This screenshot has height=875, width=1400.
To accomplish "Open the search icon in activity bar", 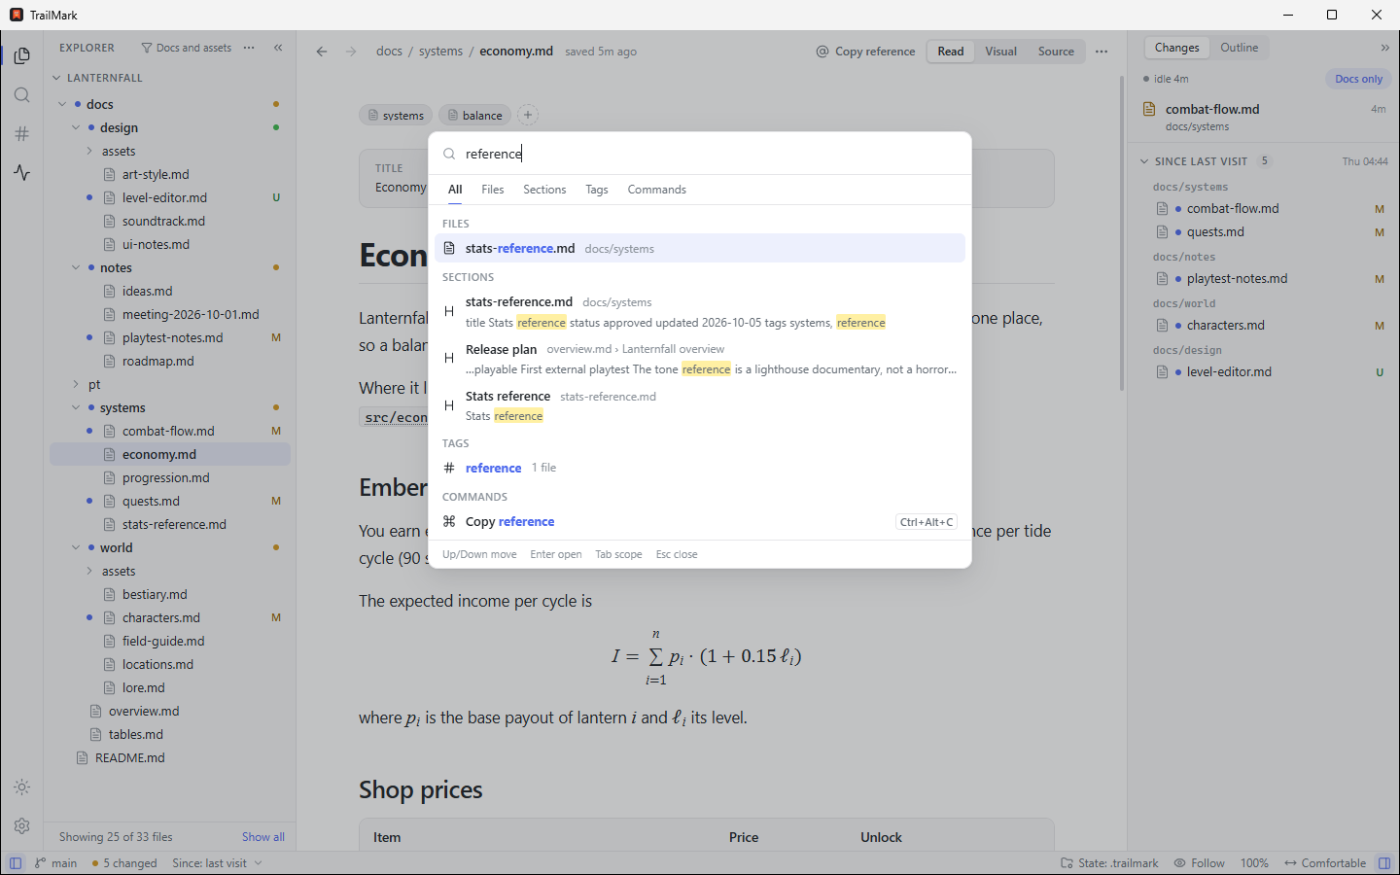I will 21,95.
